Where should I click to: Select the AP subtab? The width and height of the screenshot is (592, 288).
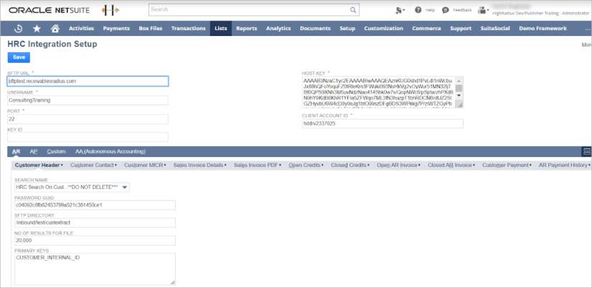pos(34,152)
